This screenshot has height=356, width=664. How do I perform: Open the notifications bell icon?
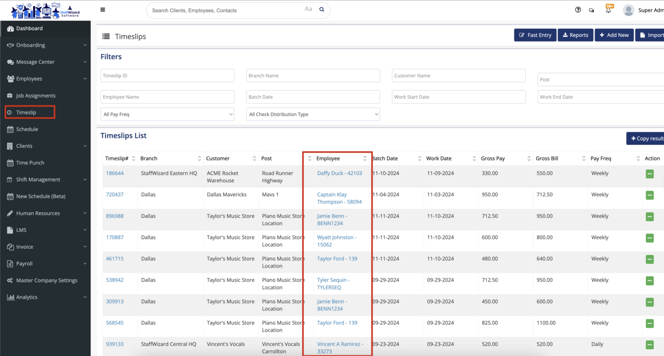tap(608, 10)
